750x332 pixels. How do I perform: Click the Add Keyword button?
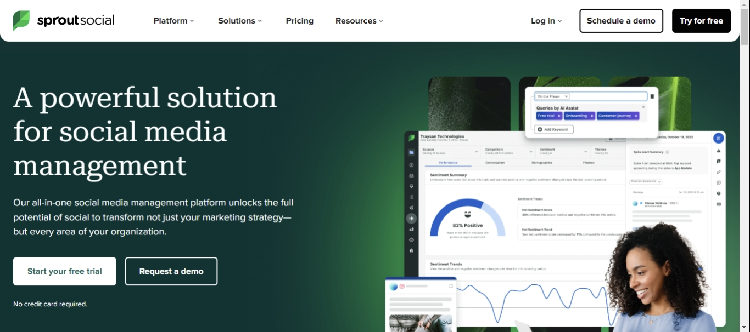coord(553,129)
